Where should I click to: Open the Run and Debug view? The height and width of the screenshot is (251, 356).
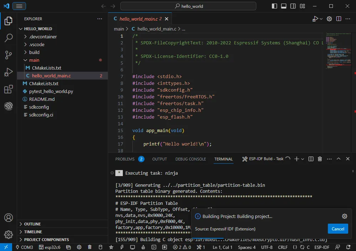click(x=9, y=72)
